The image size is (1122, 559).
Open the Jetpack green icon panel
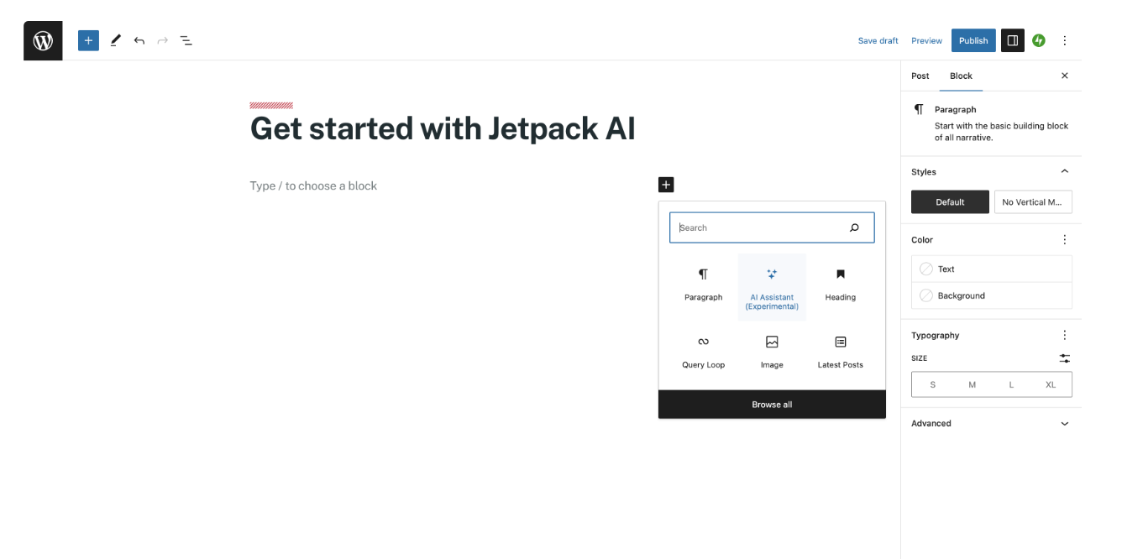point(1039,40)
